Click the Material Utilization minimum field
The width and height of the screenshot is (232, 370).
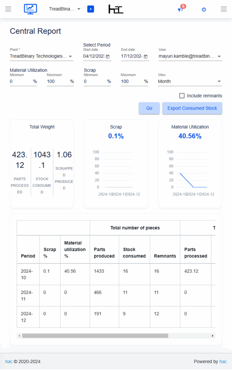click(x=21, y=81)
